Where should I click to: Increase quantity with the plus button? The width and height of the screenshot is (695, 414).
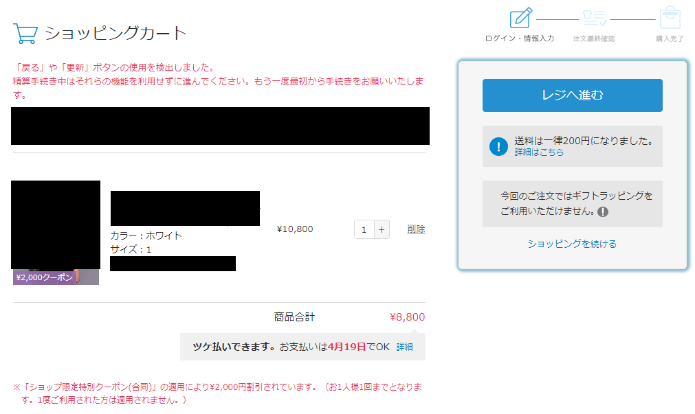[x=382, y=229]
